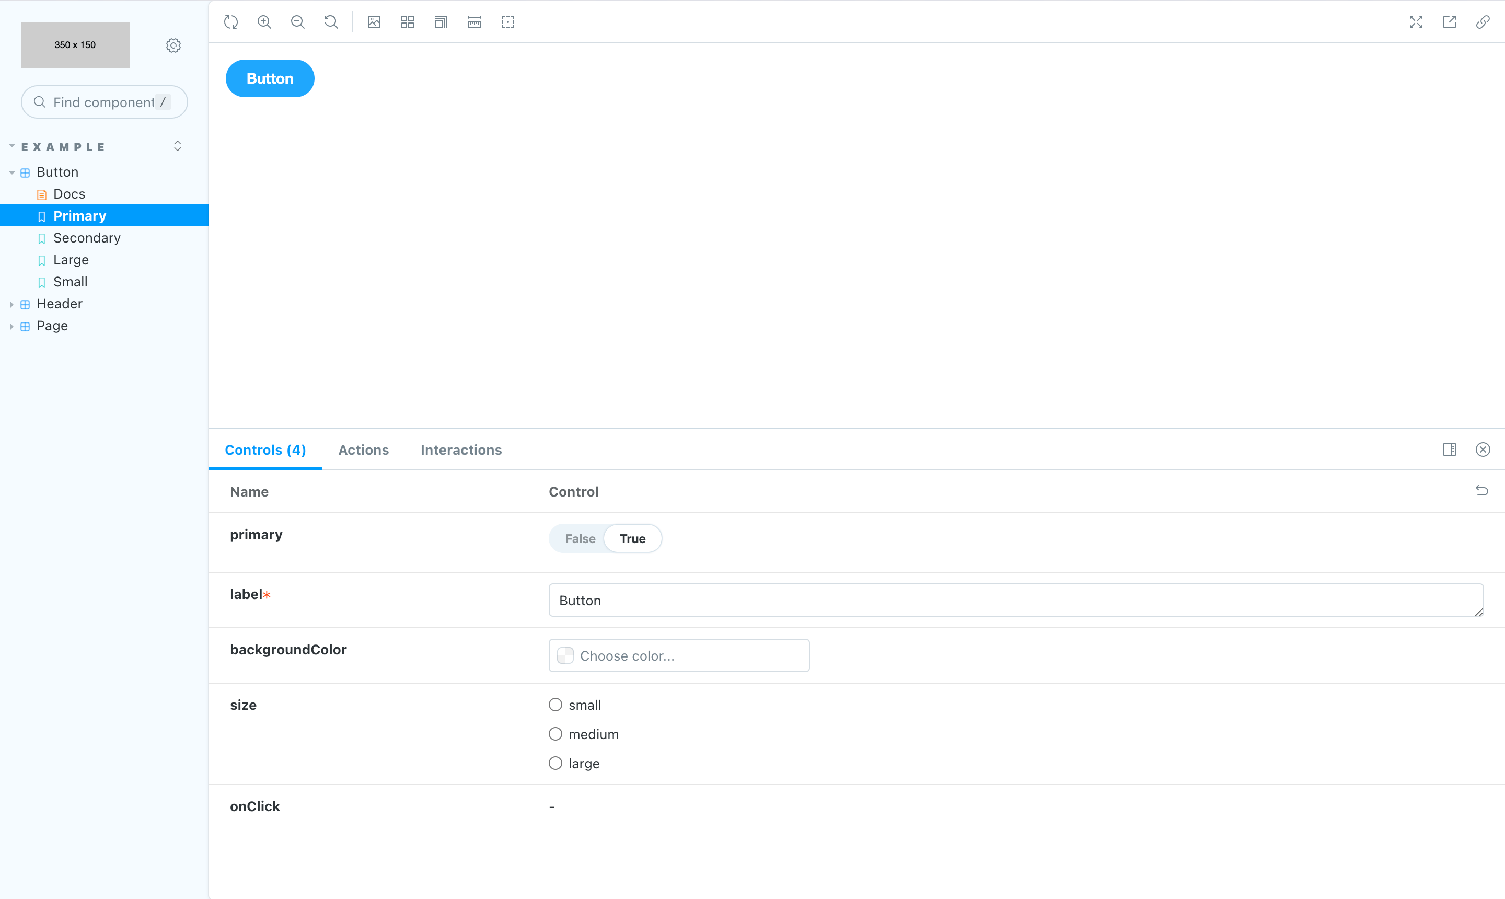Open backgroundColor color picker swatch
Viewport: 1505px width, 899px height.
(565, 655)
